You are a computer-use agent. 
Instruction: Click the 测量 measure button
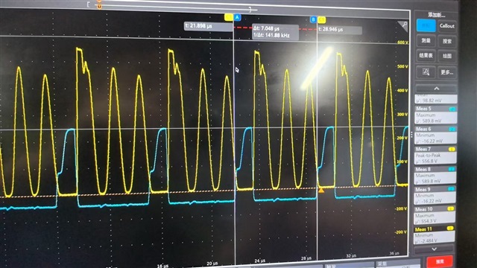[426, 41]
